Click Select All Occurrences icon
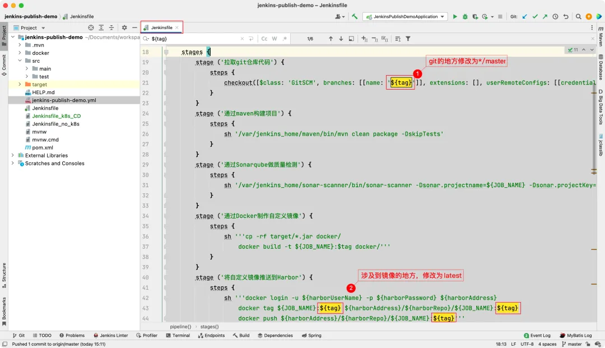 point(385,39)
